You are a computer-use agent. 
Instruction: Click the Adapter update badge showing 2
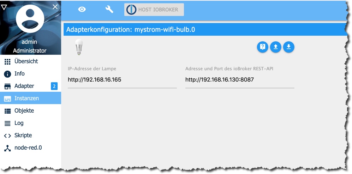54,86
